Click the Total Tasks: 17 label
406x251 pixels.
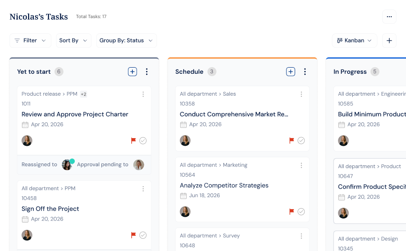pos(91,17)
